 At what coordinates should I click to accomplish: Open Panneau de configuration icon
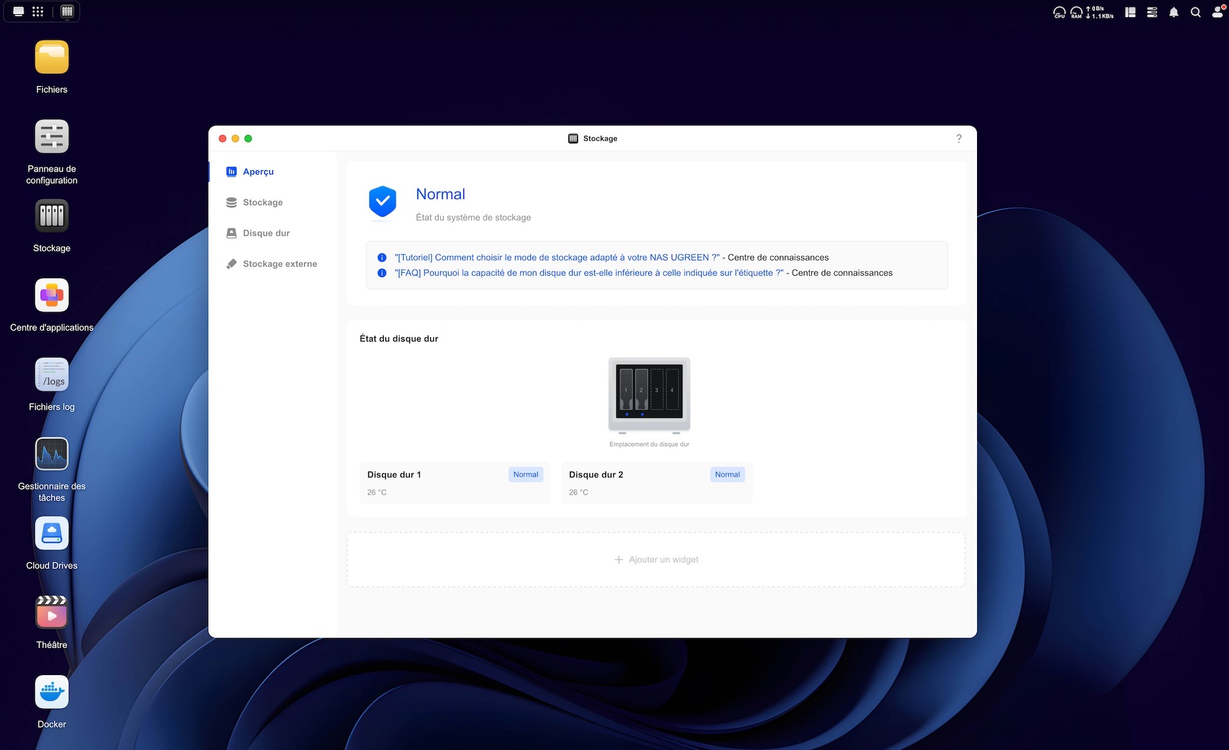click(x=52, y=136)
